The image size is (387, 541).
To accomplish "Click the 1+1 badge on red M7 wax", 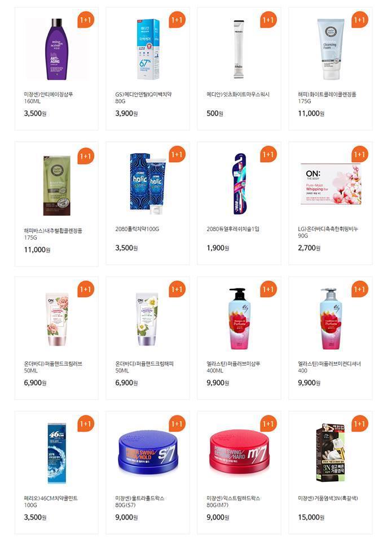I will [x=269, y=424].
